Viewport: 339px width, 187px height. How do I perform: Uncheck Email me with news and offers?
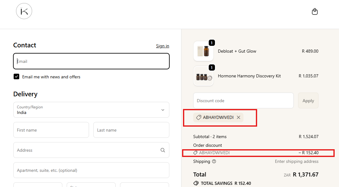[x=16, y=77]
